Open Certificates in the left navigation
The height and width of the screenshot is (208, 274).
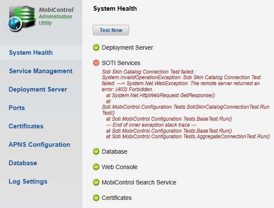coord(26,126)
